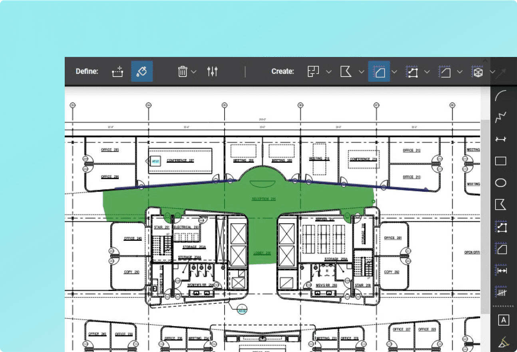Select the rectangle shape tool

(501, 161)
